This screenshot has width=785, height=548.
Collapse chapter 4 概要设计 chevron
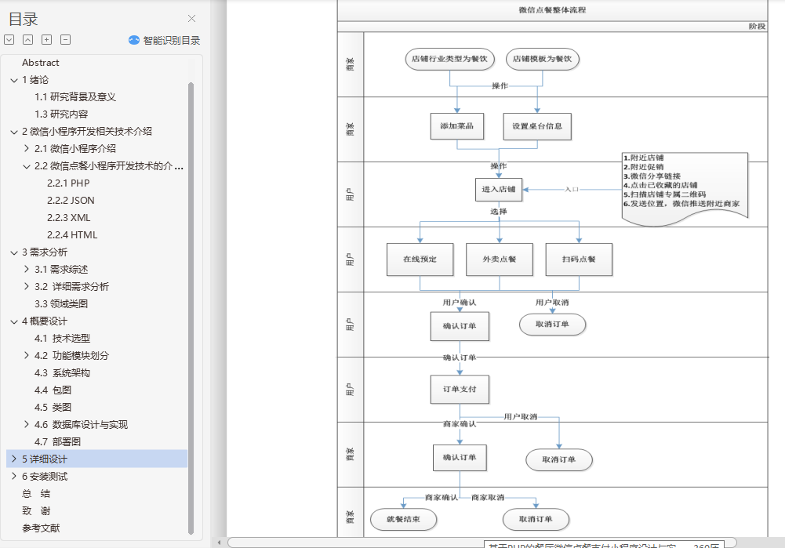coord(14,321)
